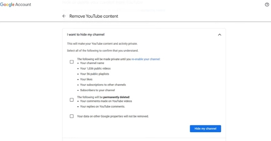The width and height of the screenshot is (271, 141).
Task: Open the 're-enable your channel' link
Action: (145, 59)
